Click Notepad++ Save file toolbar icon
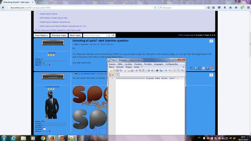The height and width of the screenshot is (141, 251). [x=117, y=70]
